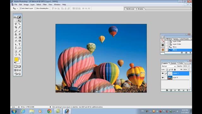Select the Brush tool
The height and width of the screenshot is (114, 202).
20,31
